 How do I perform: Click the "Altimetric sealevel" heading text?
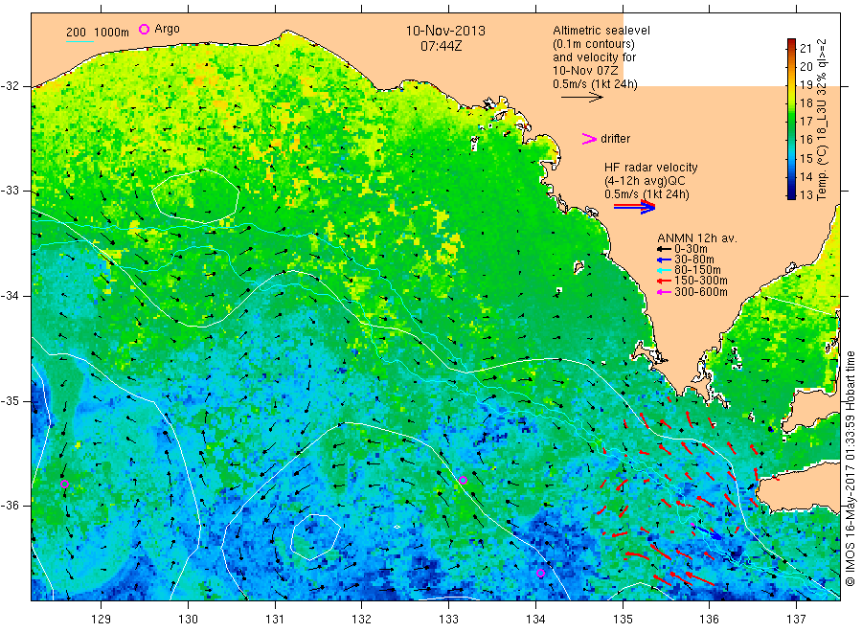tap(601, 31)
